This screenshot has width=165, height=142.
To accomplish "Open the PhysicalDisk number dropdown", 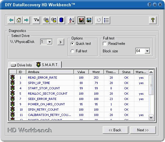I will click(49, 42).
